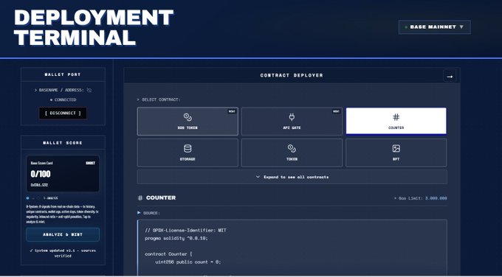This screenshot has height=277, width=502.
Task: Open the Base Mainnet network dropdown
Action: (434, 27)
